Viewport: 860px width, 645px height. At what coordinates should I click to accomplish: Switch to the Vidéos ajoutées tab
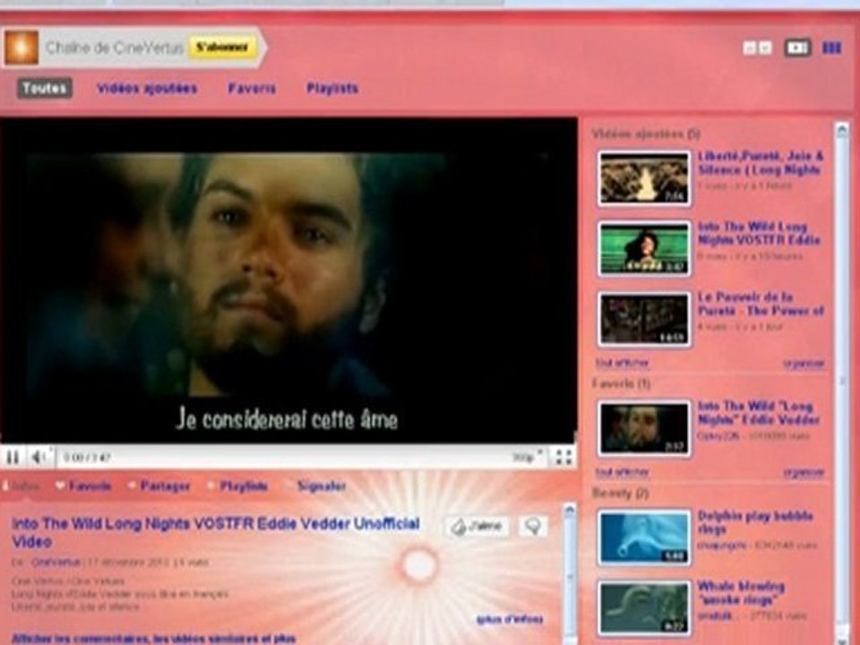pos(147,89)
